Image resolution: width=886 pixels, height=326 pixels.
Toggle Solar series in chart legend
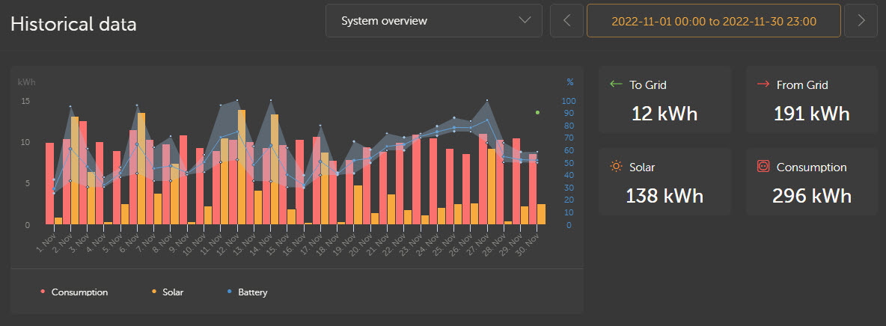pos(172,292)
